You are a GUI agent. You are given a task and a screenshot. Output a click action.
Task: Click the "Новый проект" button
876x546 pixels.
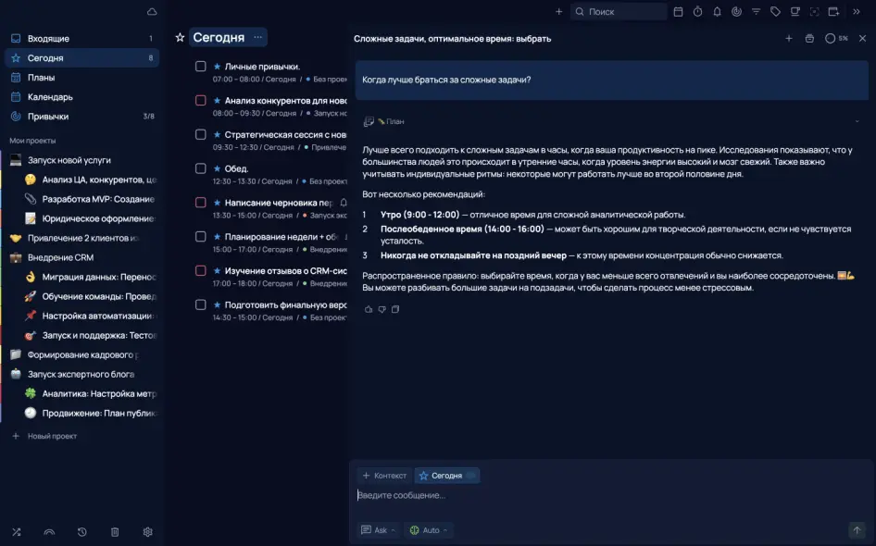tap(52, 436)
